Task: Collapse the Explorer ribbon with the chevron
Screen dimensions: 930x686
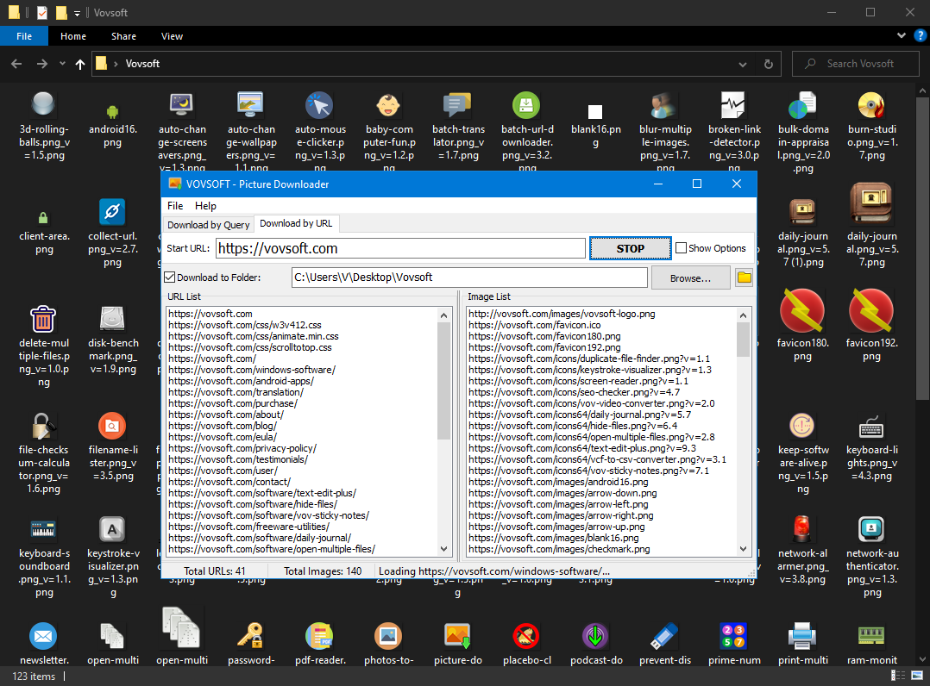Action: tap(901, 35)
